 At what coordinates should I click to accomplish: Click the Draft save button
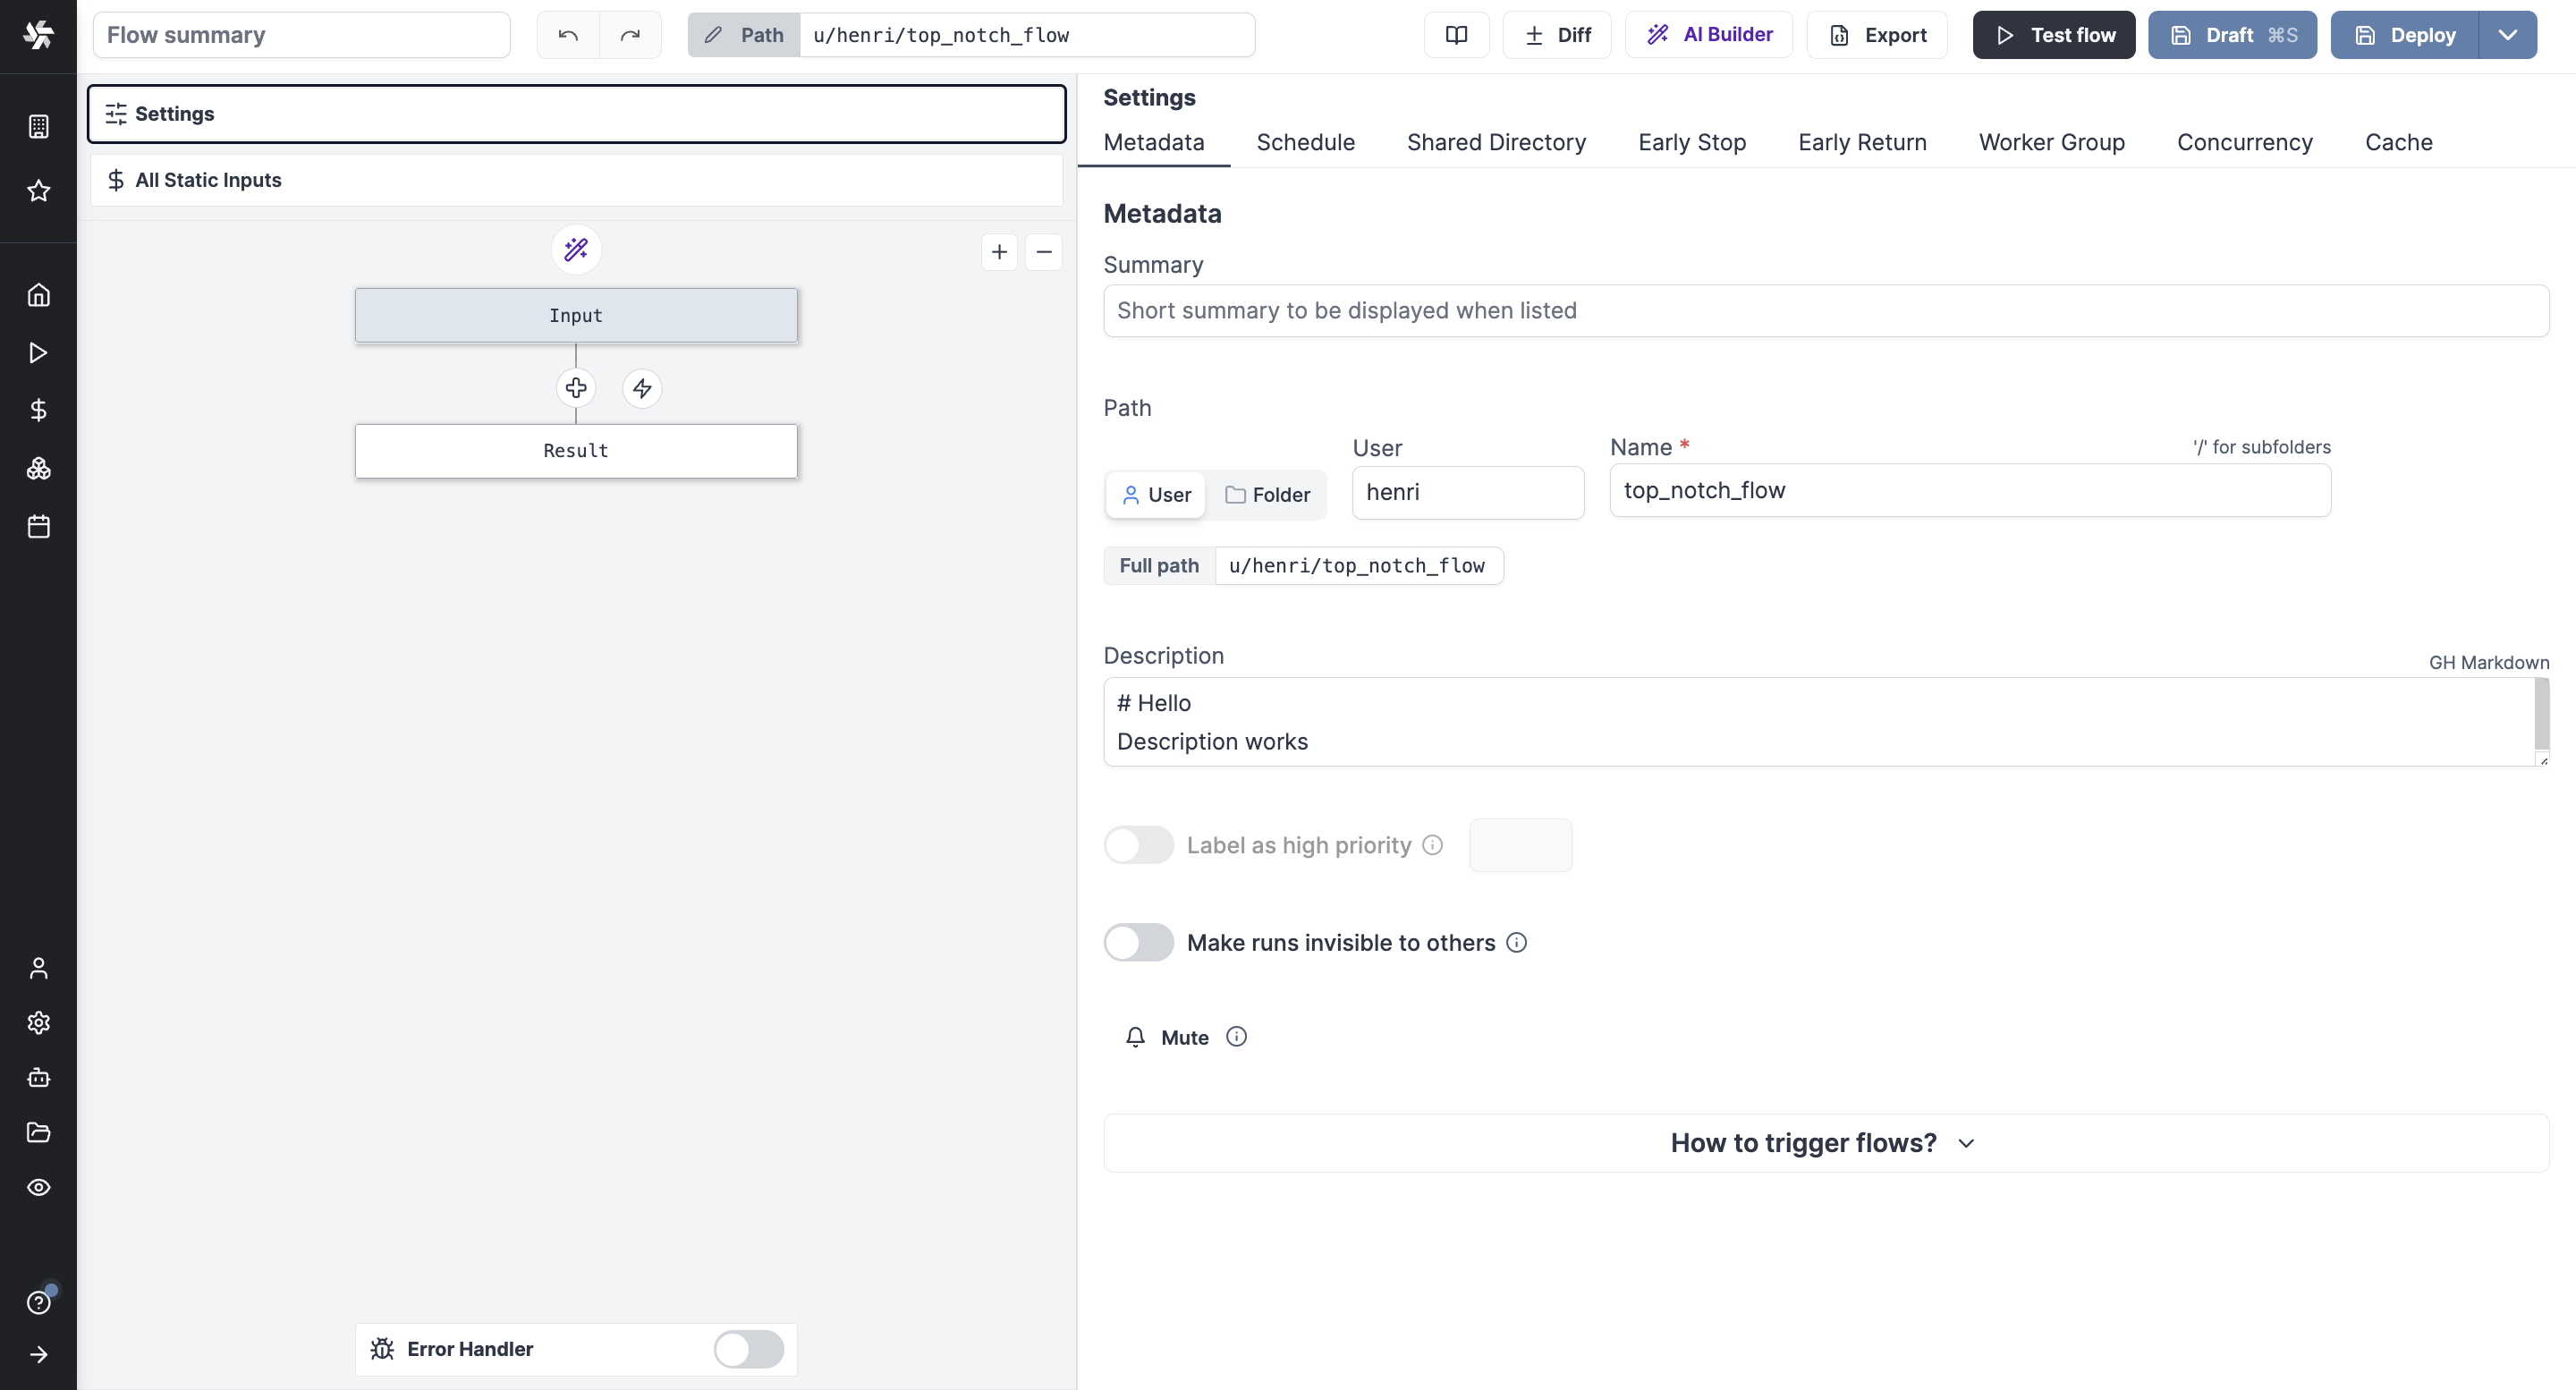2232,34
